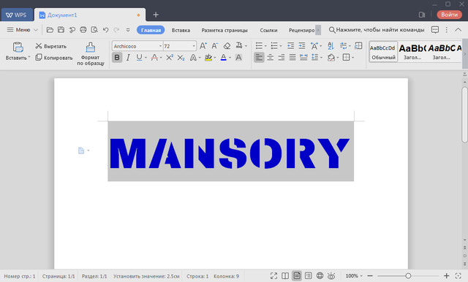Switch to reading layout view
This screenshot has width=468, height=282.
point(285,276)
